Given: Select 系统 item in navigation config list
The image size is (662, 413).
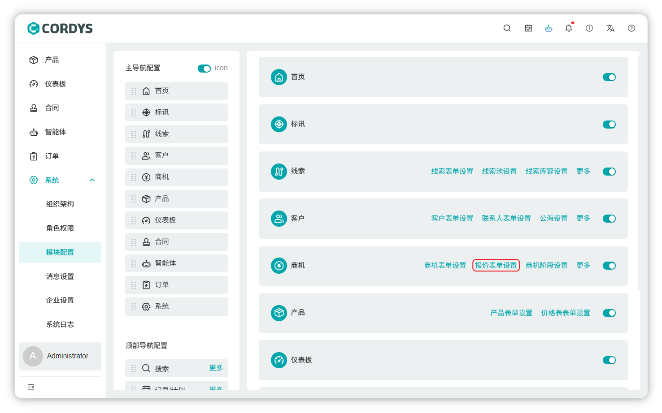Looking at the screenshot, I should click(x=176, y=307).
